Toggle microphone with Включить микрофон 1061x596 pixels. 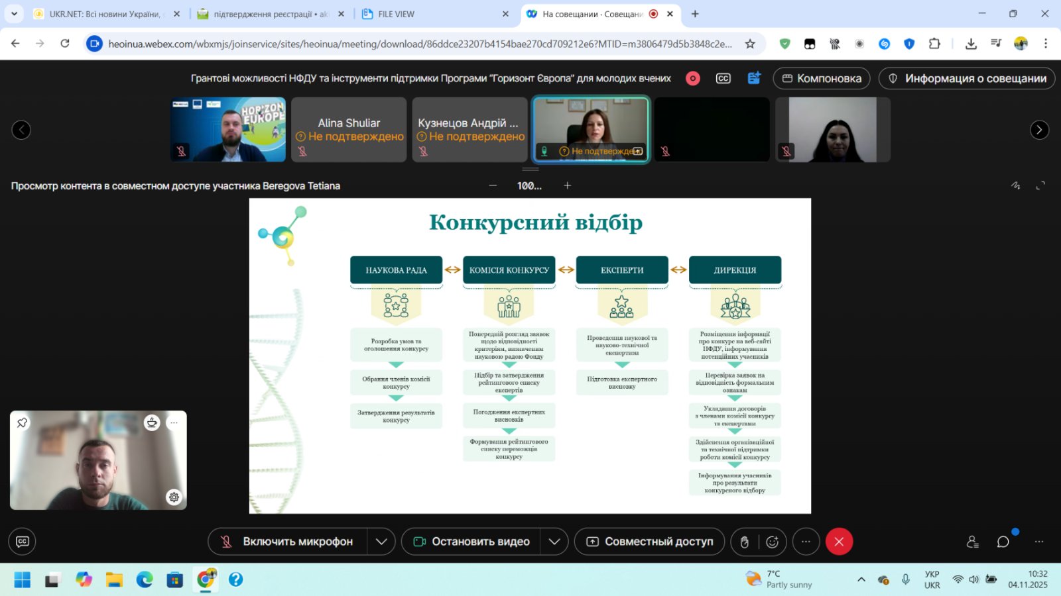(288, 542)
